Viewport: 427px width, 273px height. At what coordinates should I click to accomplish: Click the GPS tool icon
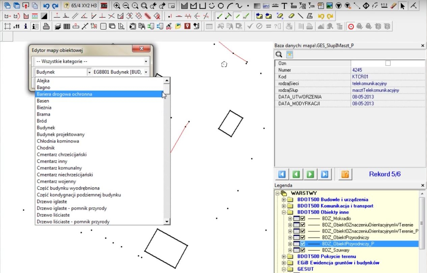coord(169,27)
